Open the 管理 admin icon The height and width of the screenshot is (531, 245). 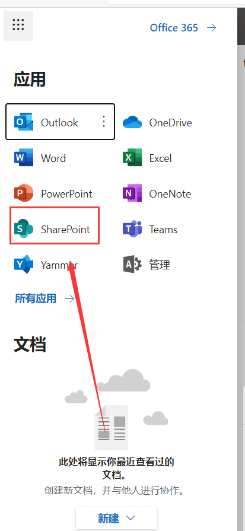(132, 265)
